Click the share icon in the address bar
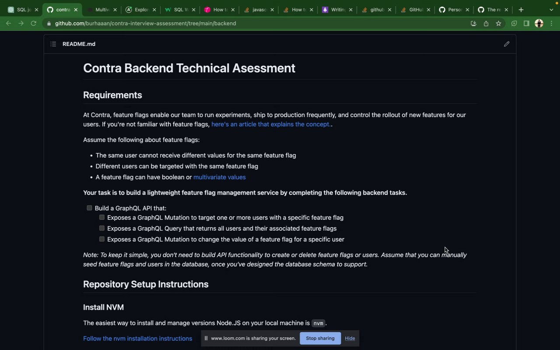This screenshot has width=560, height=350. tap(486, 24)
